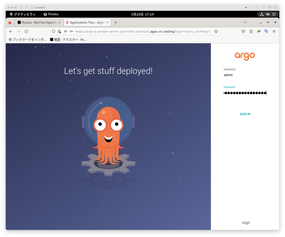The width and height of the screenshot is (285, 237).
Task: Bookmark this page with the star icon
Action: pos(216,31)
